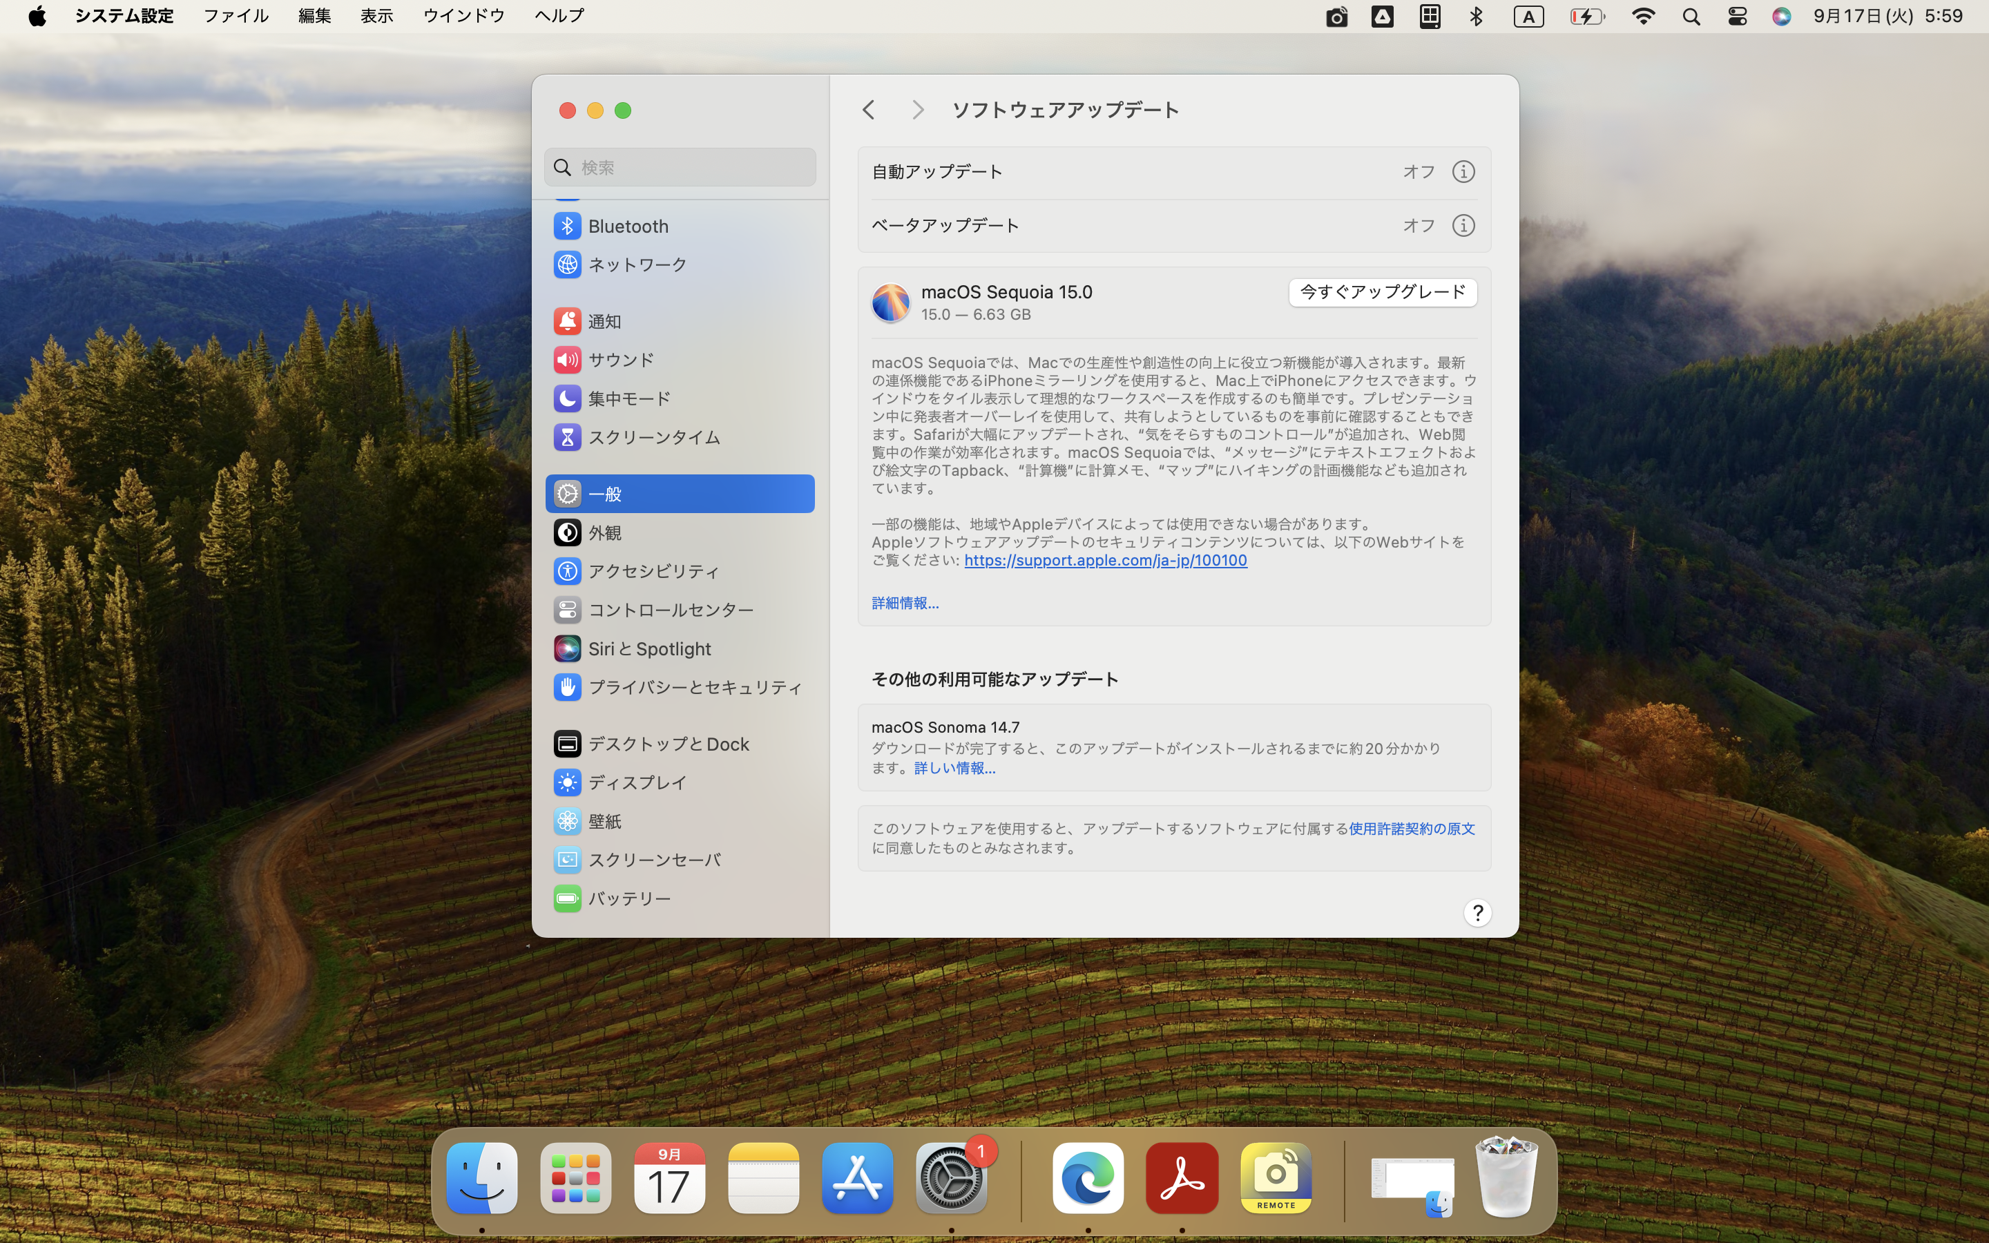
Task: Click inside the 検索 search field
Action: click(x=680, y=166)
